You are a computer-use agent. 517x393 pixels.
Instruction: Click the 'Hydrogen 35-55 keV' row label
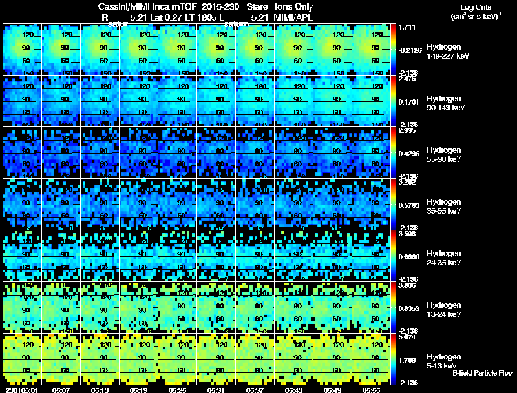[444, 207]
